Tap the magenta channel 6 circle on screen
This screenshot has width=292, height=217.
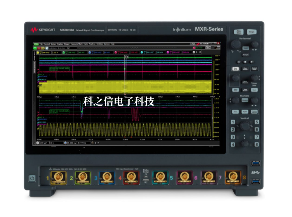[x=168, y=53]
